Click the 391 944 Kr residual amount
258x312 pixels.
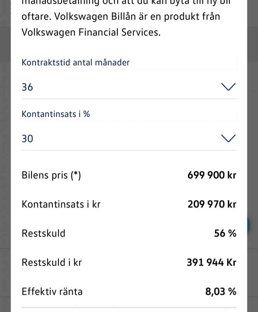211,262
